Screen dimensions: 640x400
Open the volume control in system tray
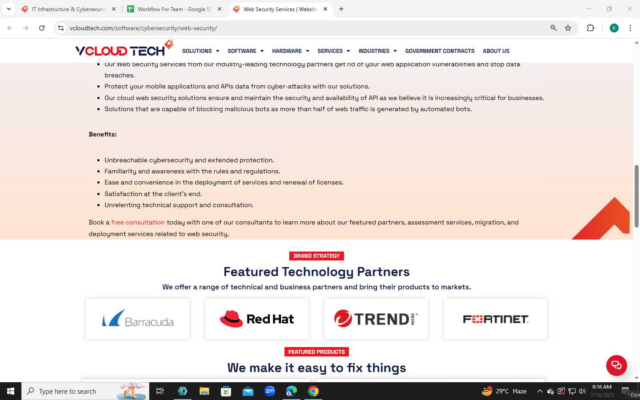click(583, 391)
